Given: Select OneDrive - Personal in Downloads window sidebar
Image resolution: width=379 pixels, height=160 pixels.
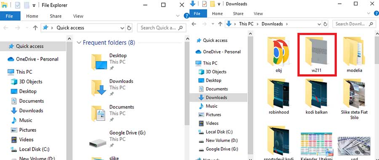Looking at the screenshot, I should point(219,52).
